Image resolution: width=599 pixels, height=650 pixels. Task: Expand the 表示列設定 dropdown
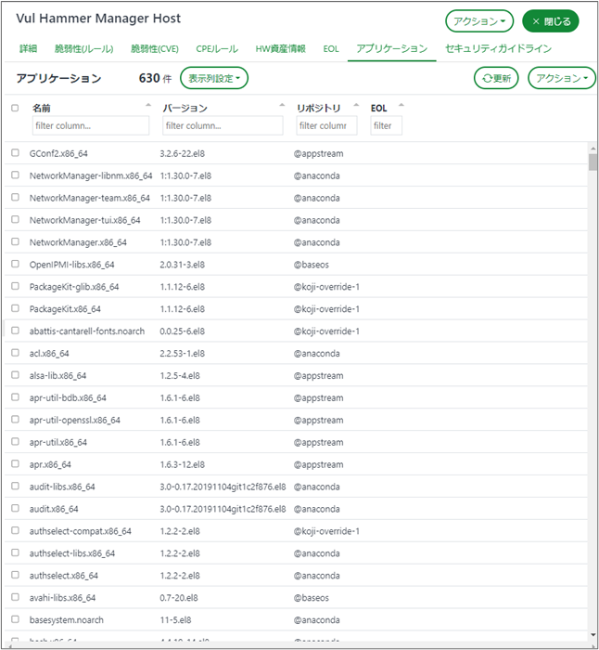[x=213, y=79]
